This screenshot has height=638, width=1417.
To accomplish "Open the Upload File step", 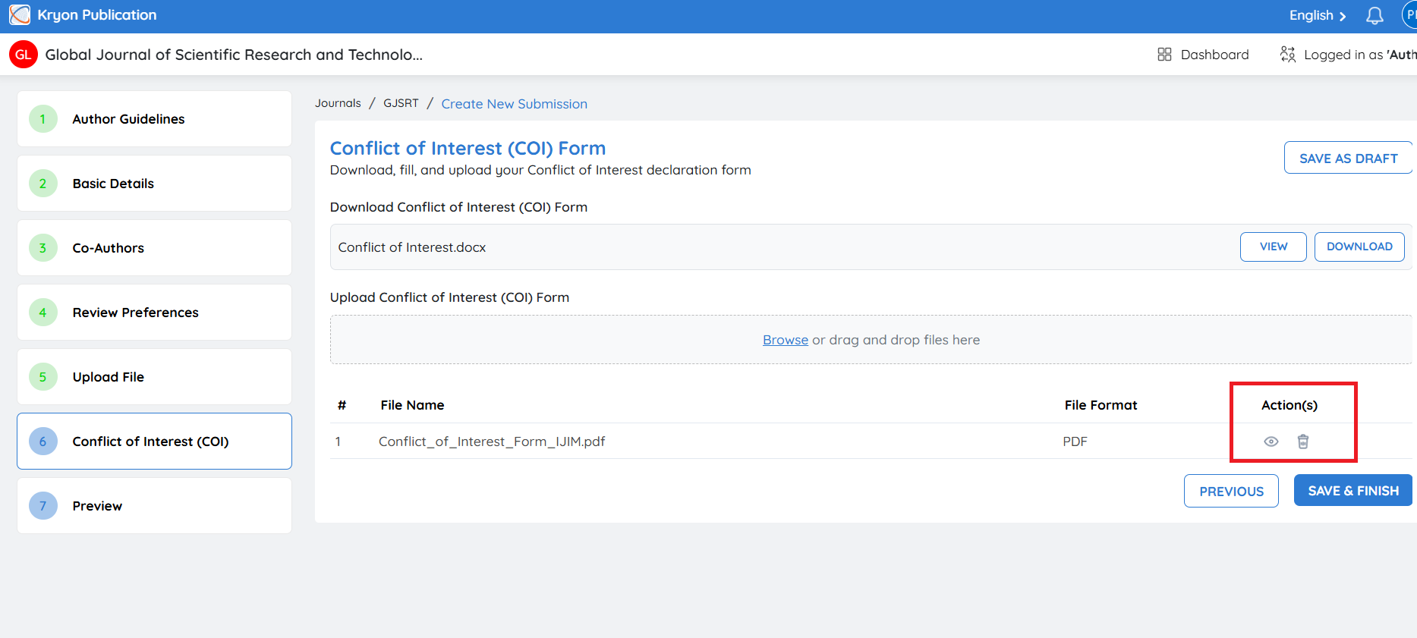I will pos(154,377).
